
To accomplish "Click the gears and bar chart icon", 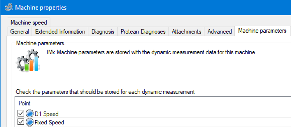I will [x=28, y=60].
